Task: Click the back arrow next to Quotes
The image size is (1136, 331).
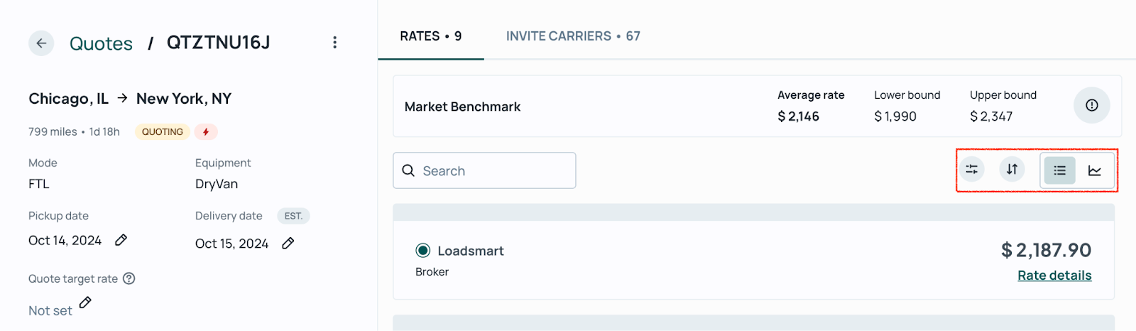Action: coord(41,43)
